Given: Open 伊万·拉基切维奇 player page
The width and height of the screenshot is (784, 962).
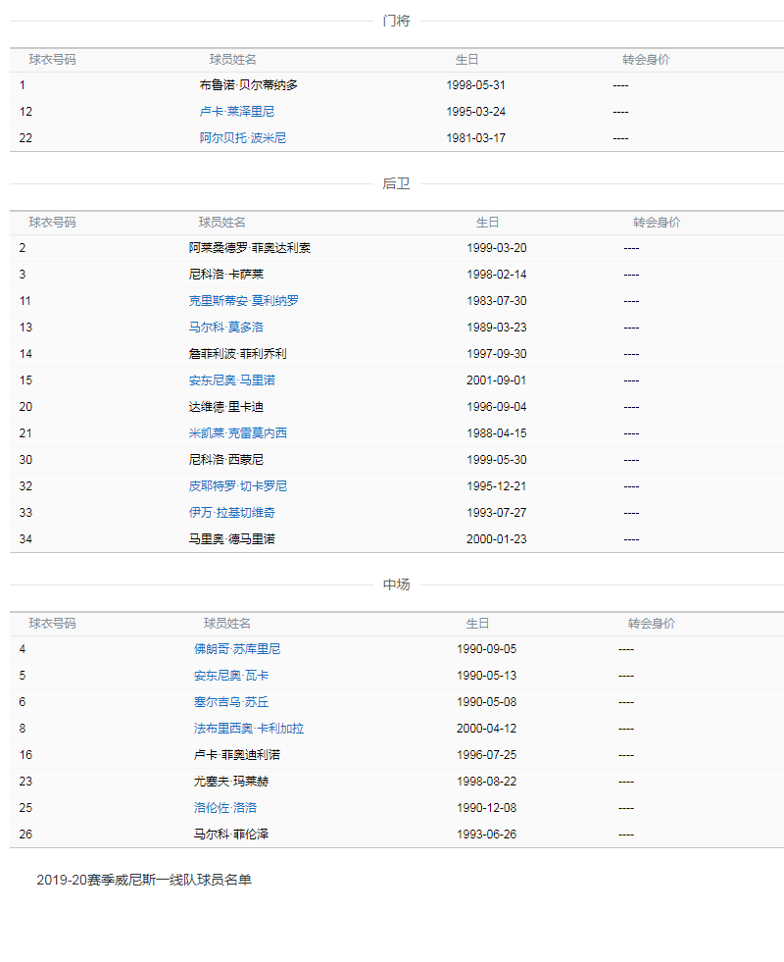Looking at the screenshot, I should pos(231,513).
